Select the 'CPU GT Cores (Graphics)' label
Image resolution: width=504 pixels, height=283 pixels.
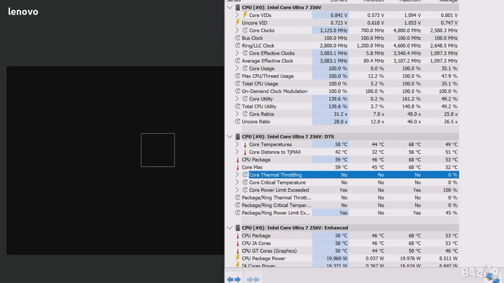pyautogui.click(x=269, y=251)
